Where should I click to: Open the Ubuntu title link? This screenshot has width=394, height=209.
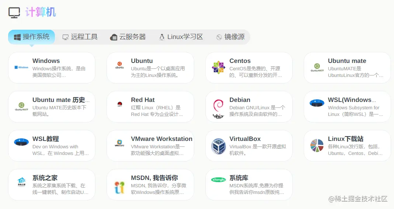pos(142,61)
